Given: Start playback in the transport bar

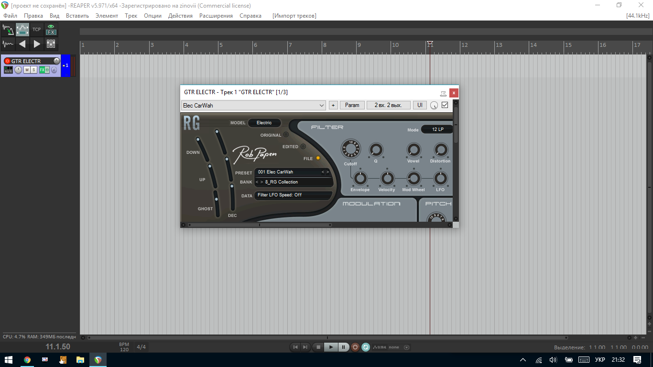Looking at the screenshot, I should (330, 347).
